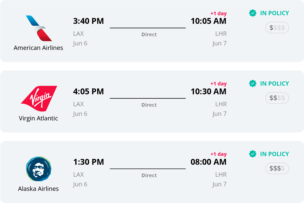Select the 1:30 PM Alaska departure
Screen dimensions: 304x203
pyautogui.click(x=88, y=162)
